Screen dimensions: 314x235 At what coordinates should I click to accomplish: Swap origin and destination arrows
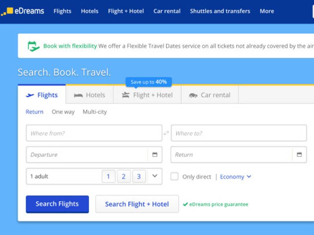166,133
